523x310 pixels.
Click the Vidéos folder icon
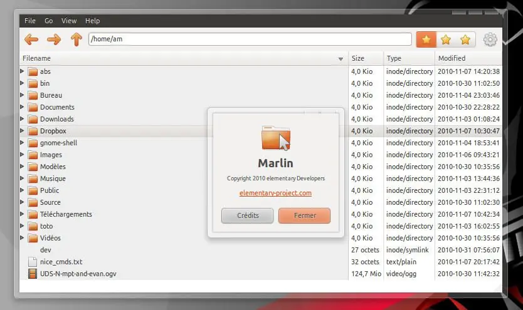pos(33,239)
